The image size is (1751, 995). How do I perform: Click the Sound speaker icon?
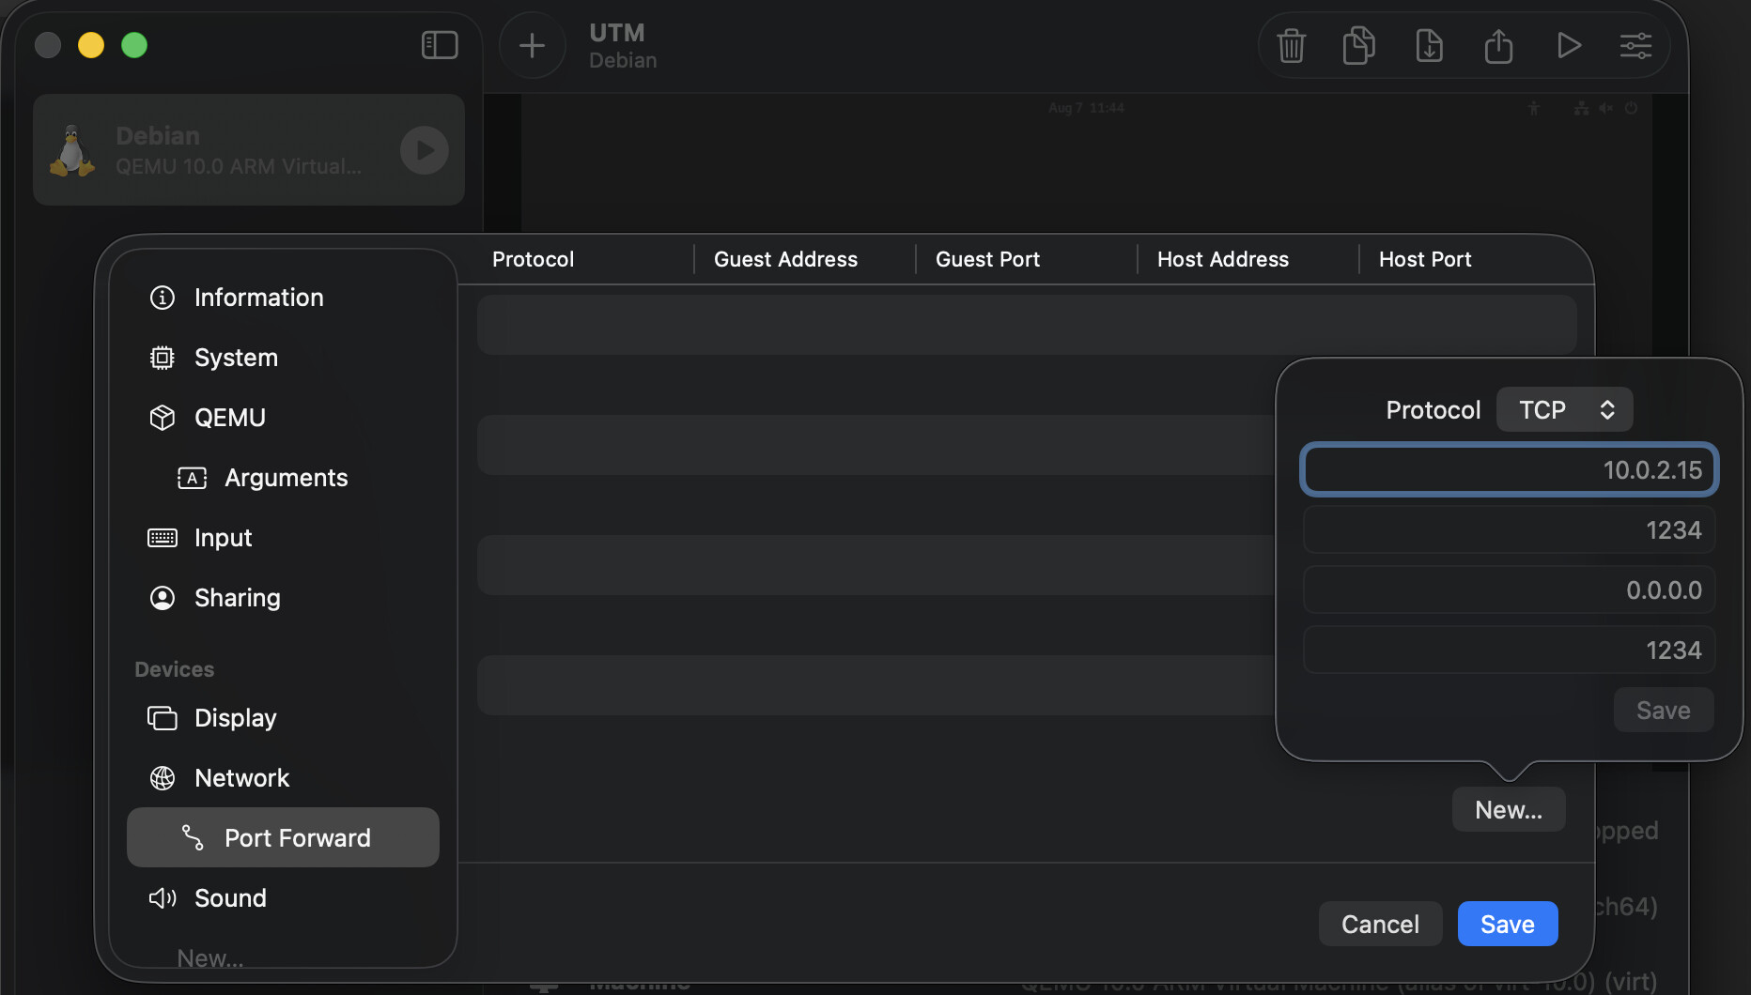coord(163,898)
